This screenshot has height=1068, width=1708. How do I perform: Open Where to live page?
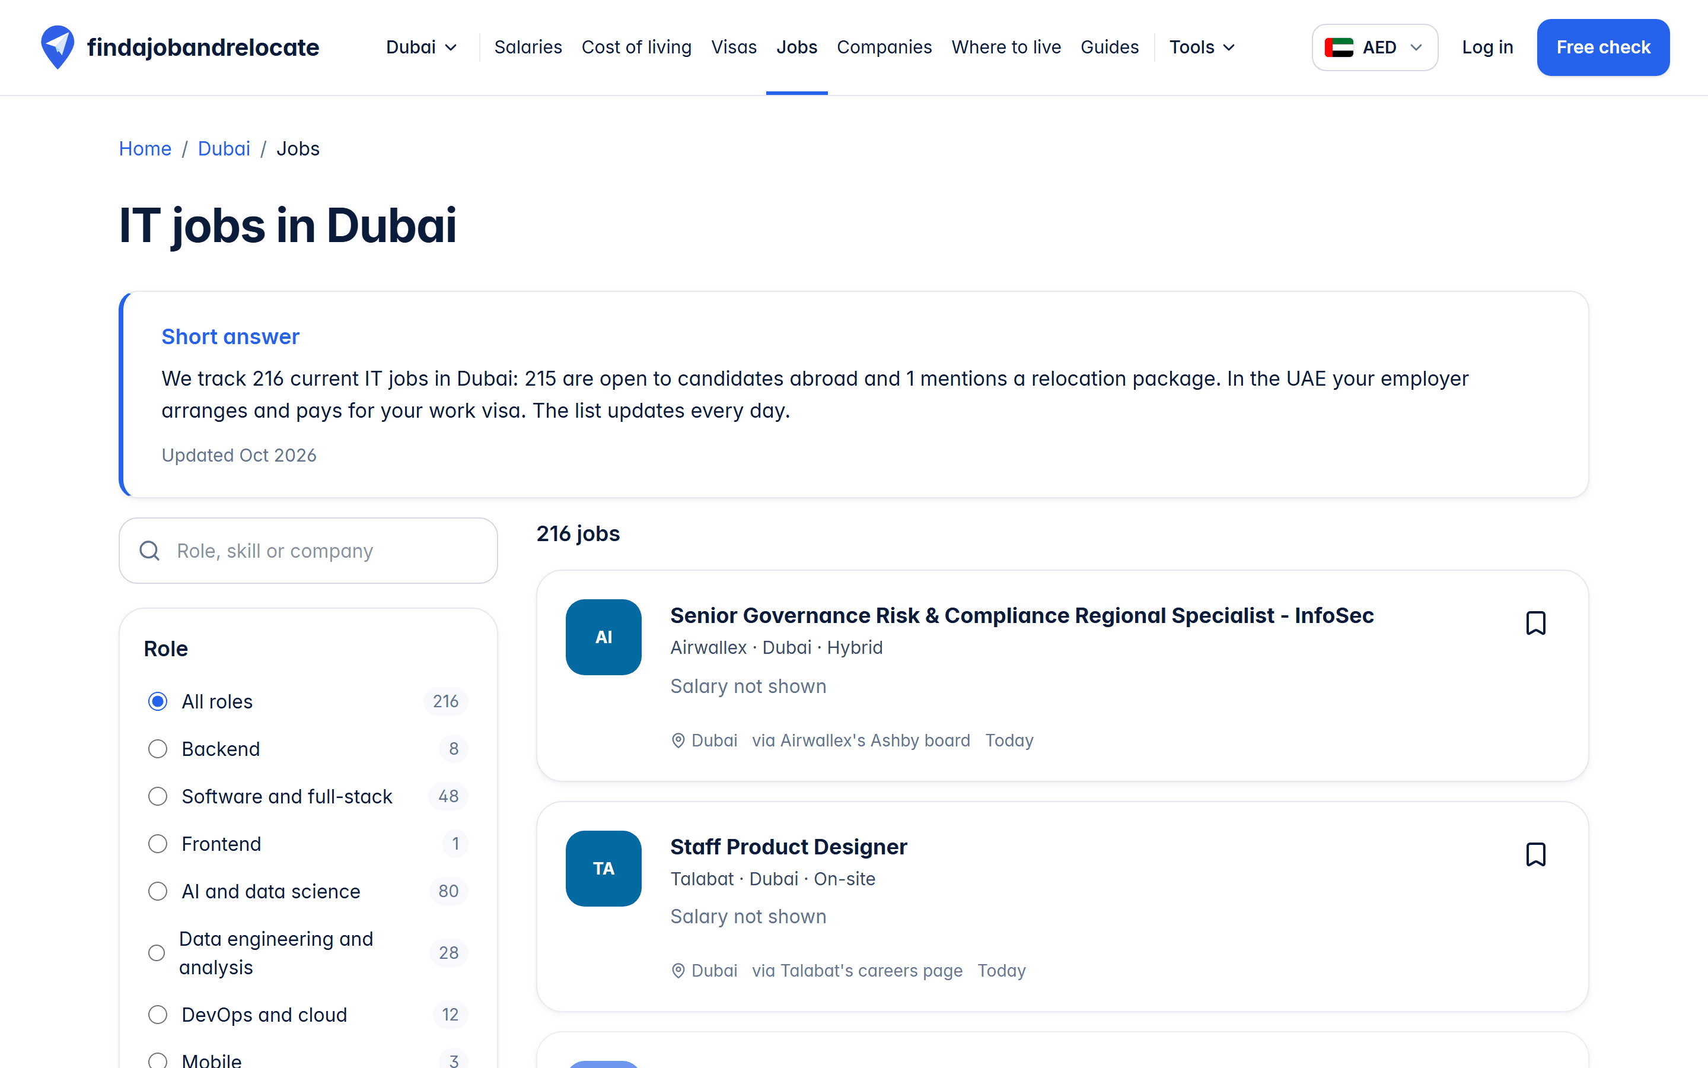pyautogui.click(x=1006, y=47)
